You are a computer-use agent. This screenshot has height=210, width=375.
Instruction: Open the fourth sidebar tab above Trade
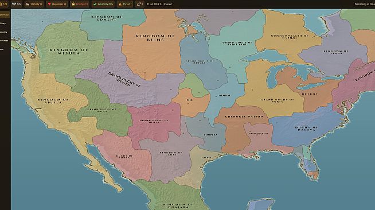5,41
